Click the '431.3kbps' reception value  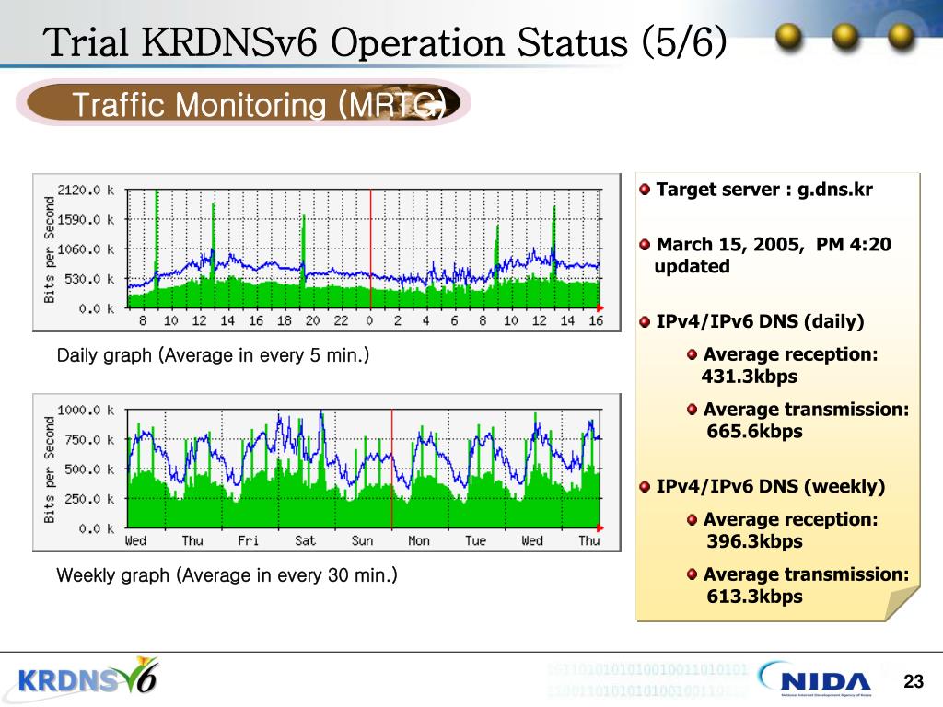pos(750,377)
